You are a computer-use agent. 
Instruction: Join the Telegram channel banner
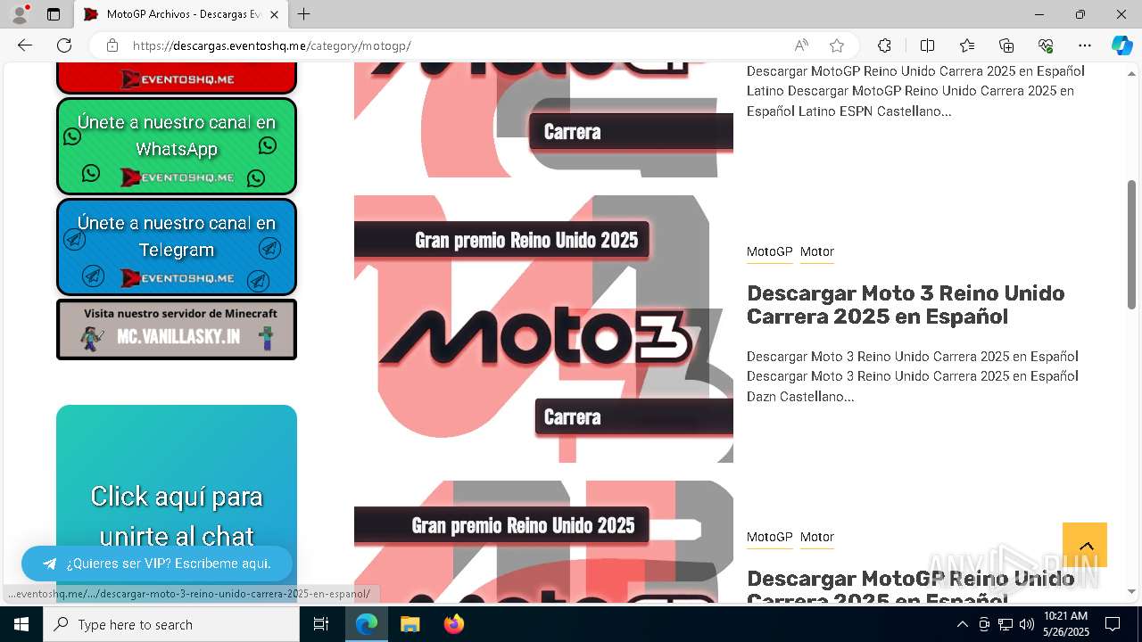coord(177,247)
